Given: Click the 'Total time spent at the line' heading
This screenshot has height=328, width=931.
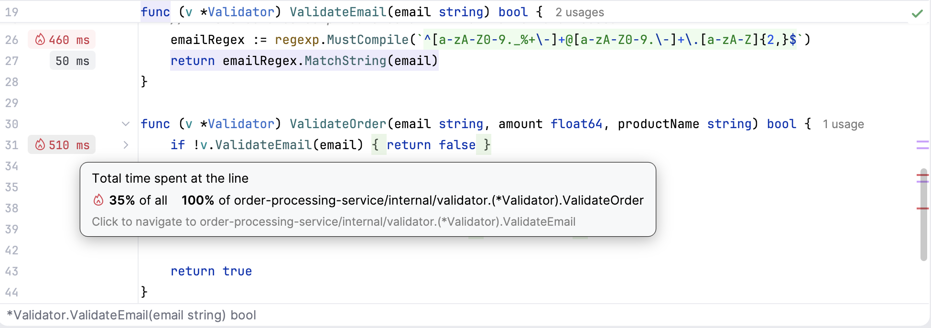Looking at the screenshot, I should (x=170, y=178).
